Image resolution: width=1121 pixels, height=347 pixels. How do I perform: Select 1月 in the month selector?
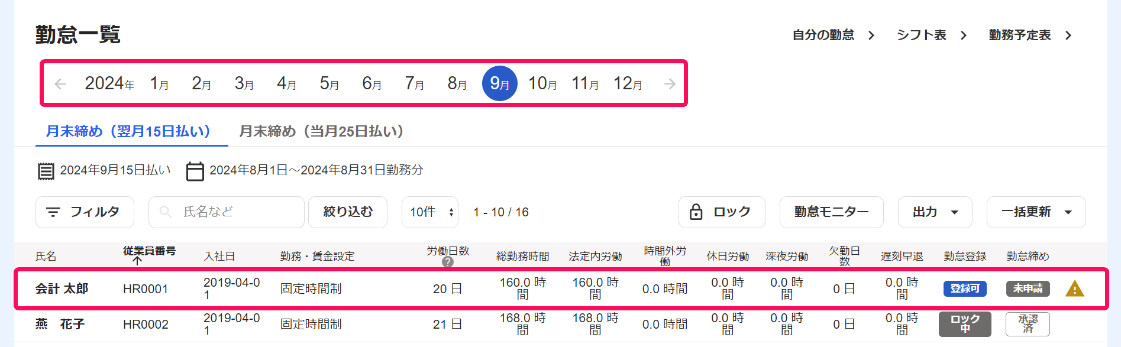[159, 84]
